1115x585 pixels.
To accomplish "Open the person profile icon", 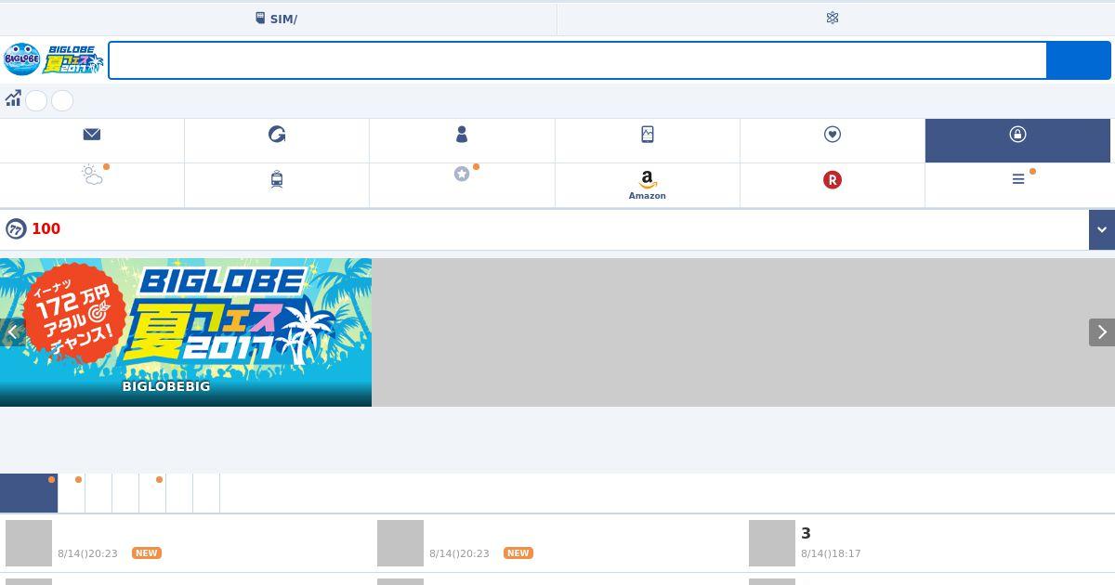I will tap(462, 135).
